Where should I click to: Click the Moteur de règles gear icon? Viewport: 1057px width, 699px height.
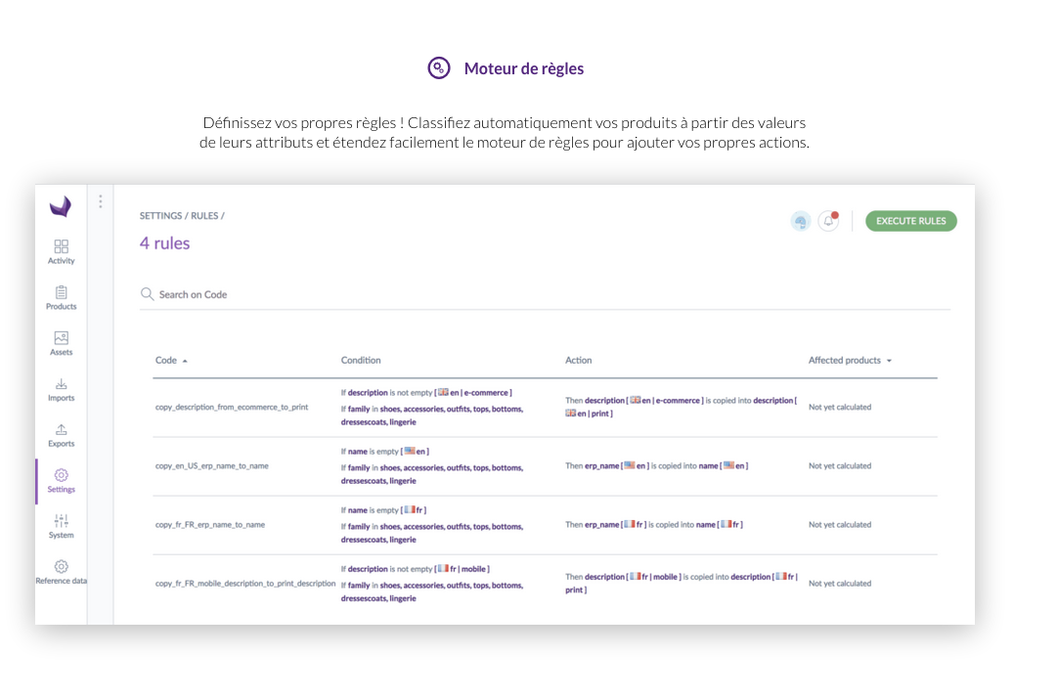439,68
